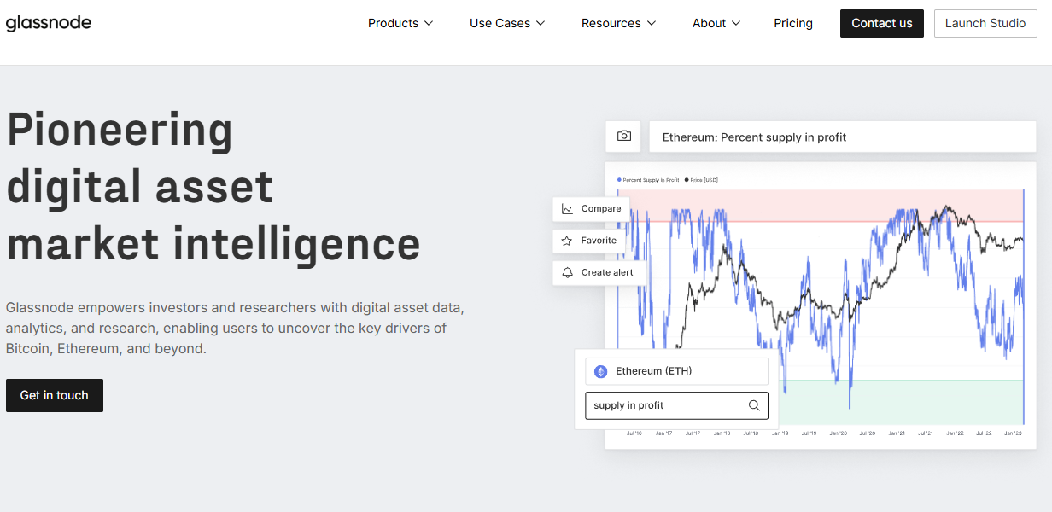Click the star icon next to Favorite
The height and width of the screenshot is (512, 1052).
click(x=566, y=241)
